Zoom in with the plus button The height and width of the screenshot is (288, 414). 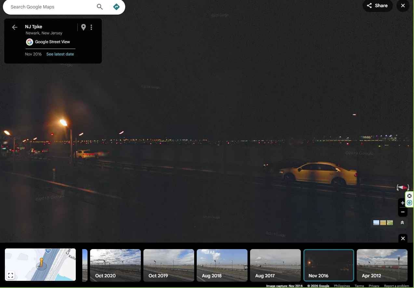click(403, 203)
